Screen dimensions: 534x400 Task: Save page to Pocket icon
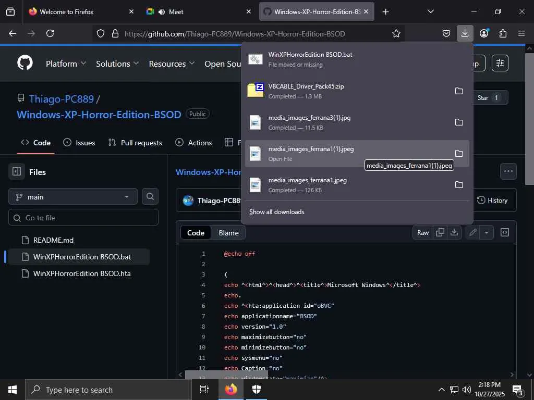point(446,33)
